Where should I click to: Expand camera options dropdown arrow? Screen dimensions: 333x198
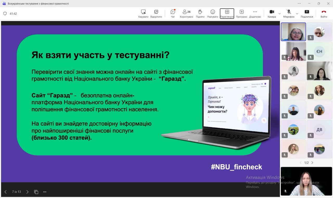[280, 14]
